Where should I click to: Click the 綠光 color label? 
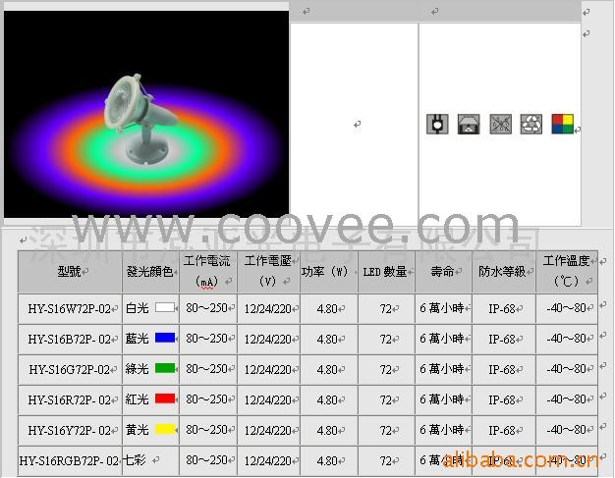coord(137,369)
